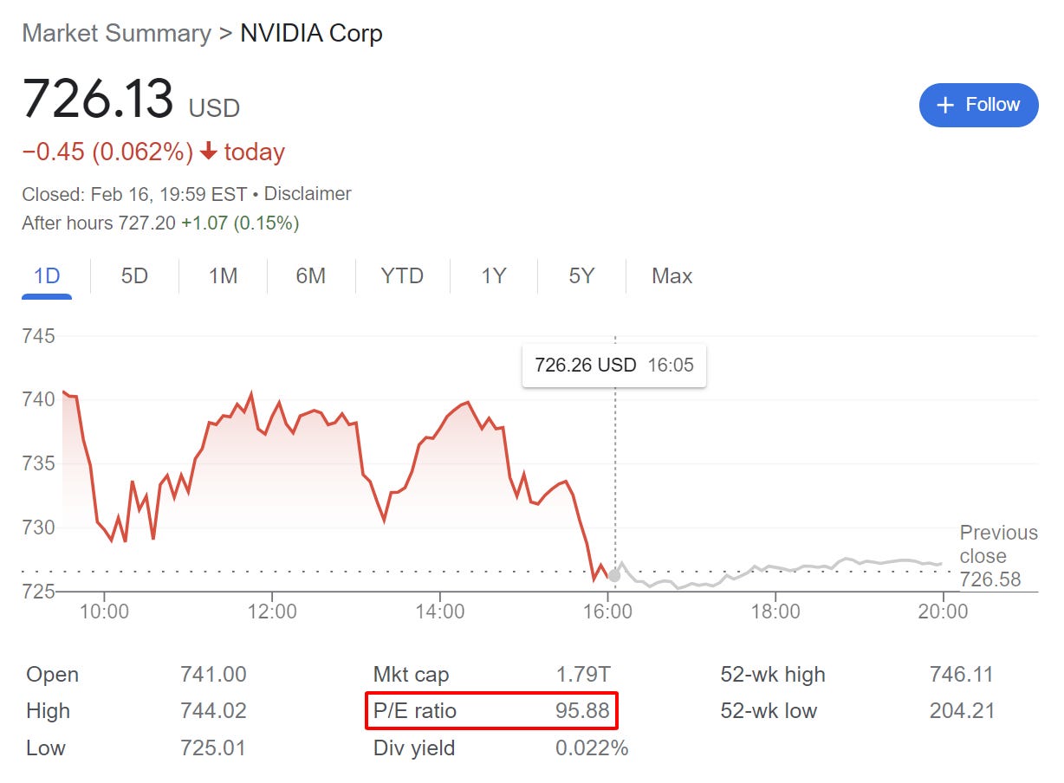Open the 6M chart tab
Screen dimensions: 1064x783
(310, 276)
